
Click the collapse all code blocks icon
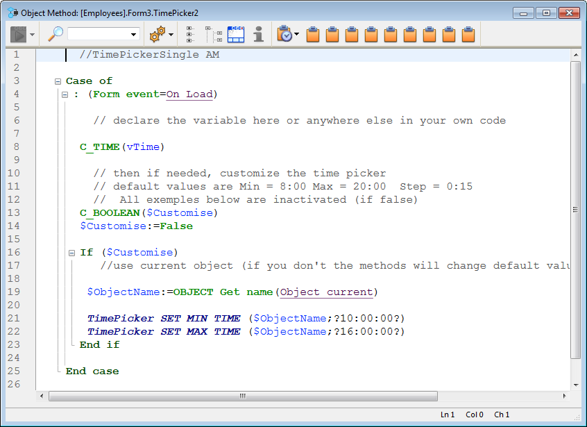(214, 34)
